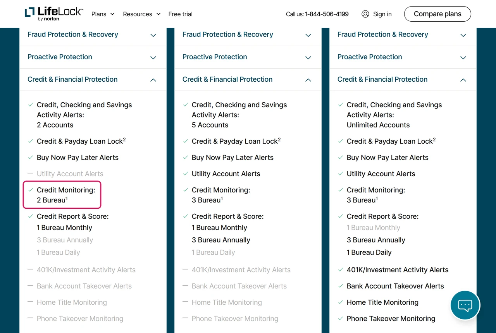The height and width of the screenshot is (333, 496).
Task: Open the live chat bubble icon
Action: [x=465, y=305]
